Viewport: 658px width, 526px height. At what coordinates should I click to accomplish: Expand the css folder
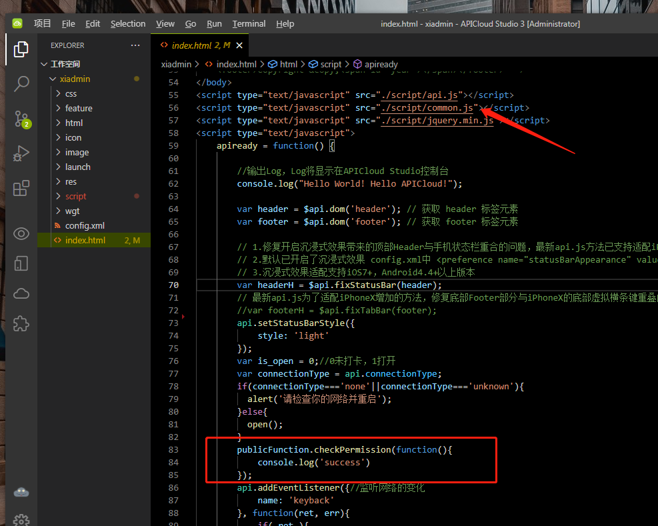click(71, 93)
